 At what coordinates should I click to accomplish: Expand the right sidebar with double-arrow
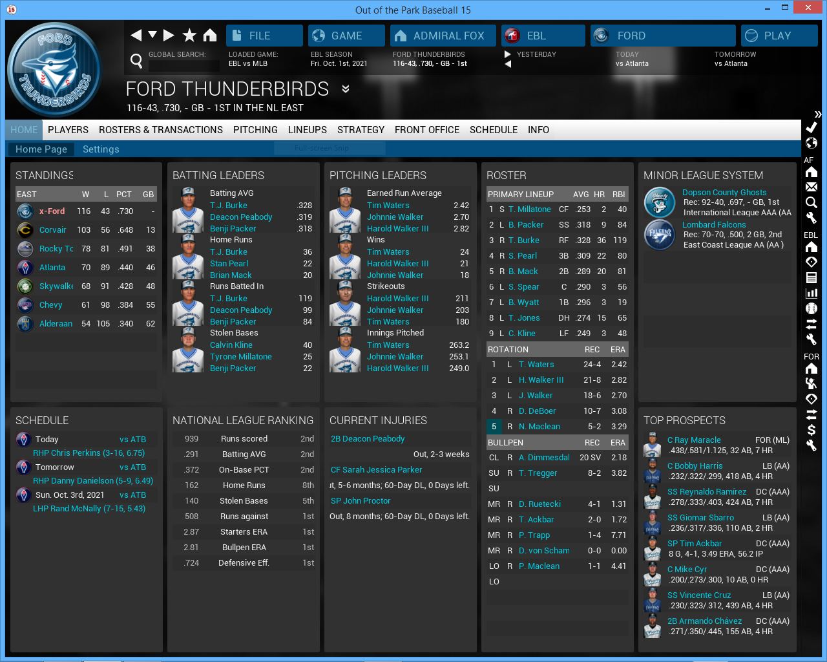pos(818,114)
